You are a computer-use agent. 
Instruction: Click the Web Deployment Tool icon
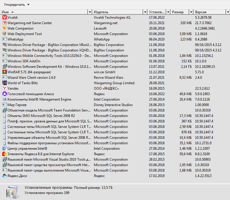coord(5,34)
